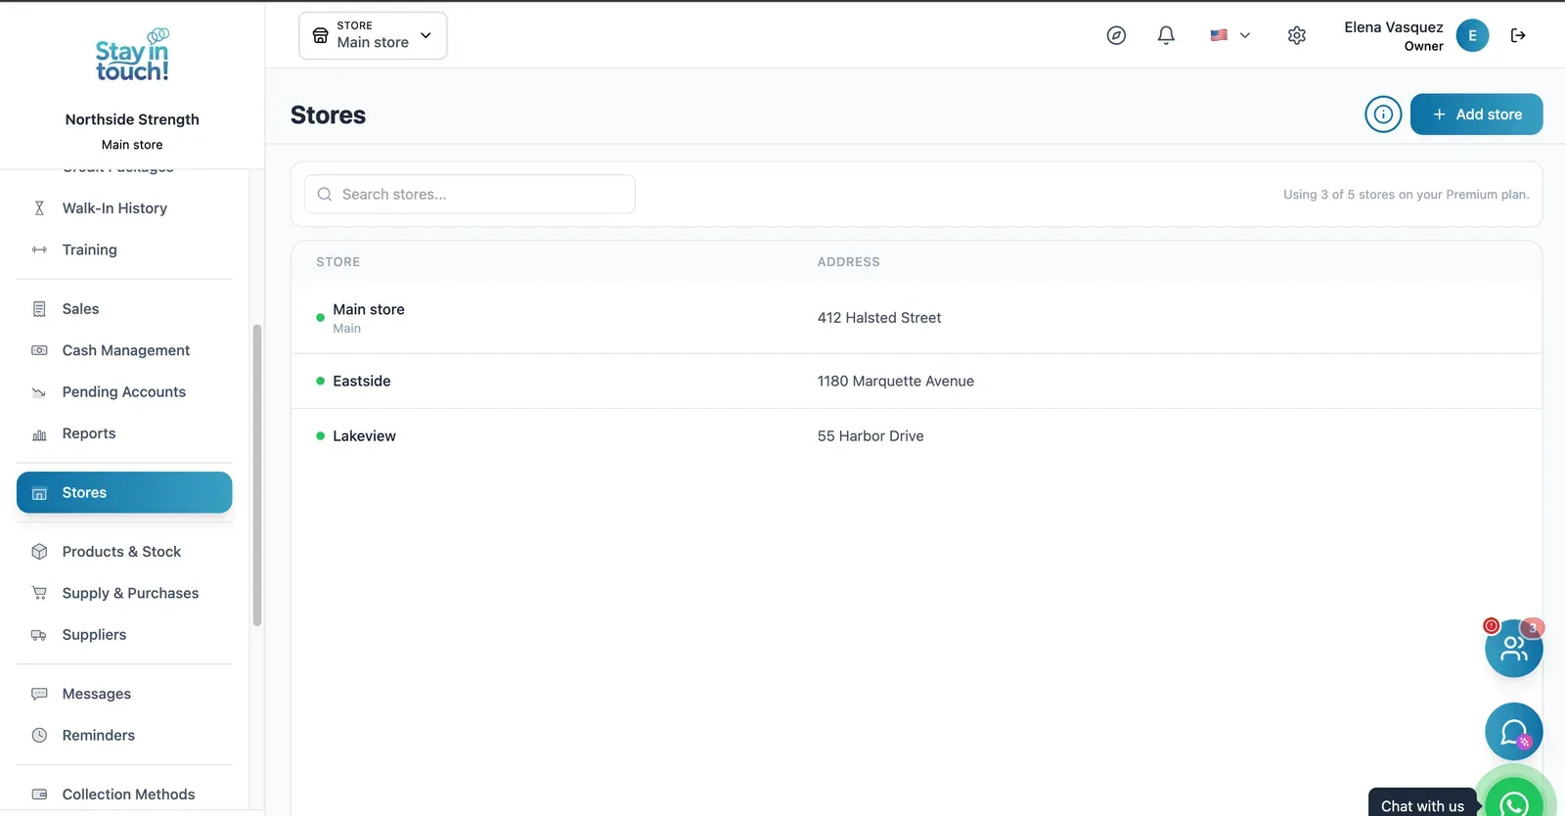This screenshot has height=816, width=1565.
Task: Click the 1180 Marquette Avenue address
Action: [896, 382]
